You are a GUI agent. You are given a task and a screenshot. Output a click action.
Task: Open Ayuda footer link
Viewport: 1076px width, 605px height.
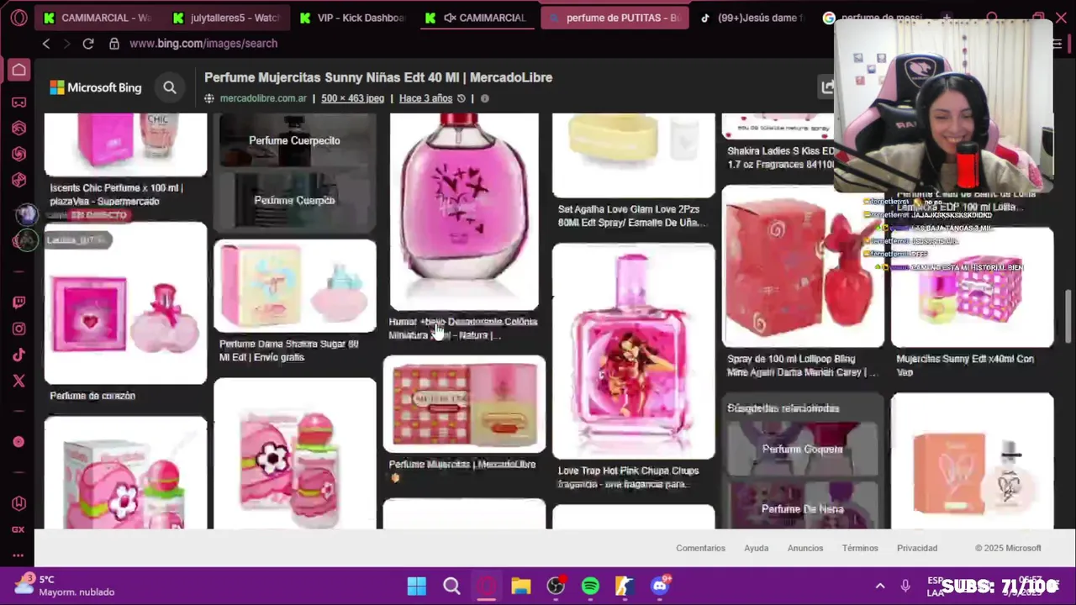pyautogui.click(x=756, y=548)
